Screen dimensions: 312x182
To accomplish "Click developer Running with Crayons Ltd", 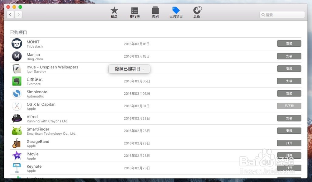I will click(x=47, y=121).
